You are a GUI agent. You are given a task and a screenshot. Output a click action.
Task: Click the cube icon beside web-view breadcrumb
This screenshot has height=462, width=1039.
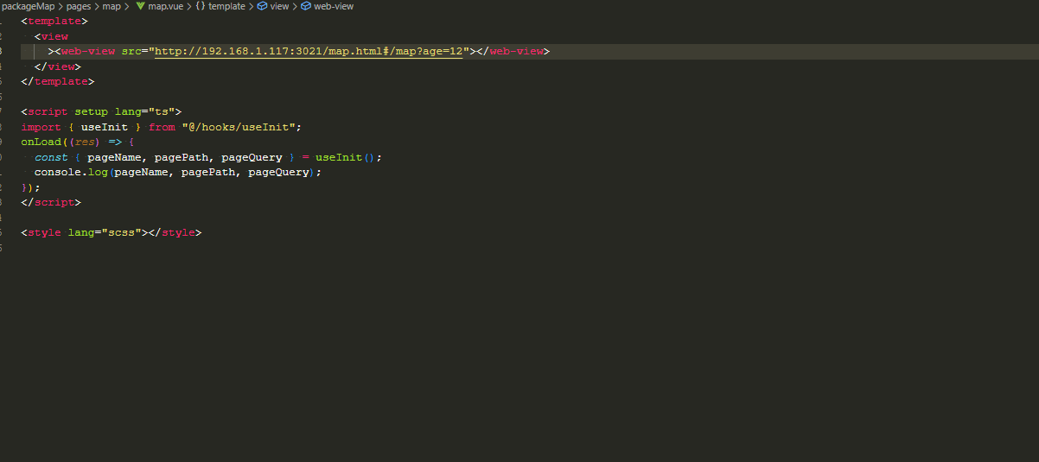tap(305, 6)
